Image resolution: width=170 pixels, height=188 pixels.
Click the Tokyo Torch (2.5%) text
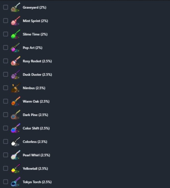(x=37, y=182)
